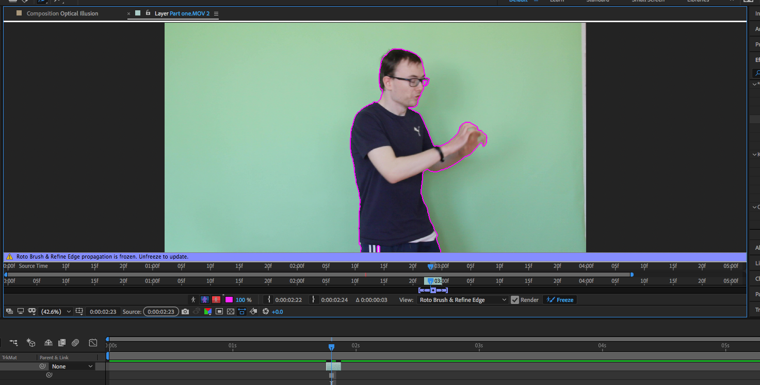Open the Graph Editor icon

93,343
